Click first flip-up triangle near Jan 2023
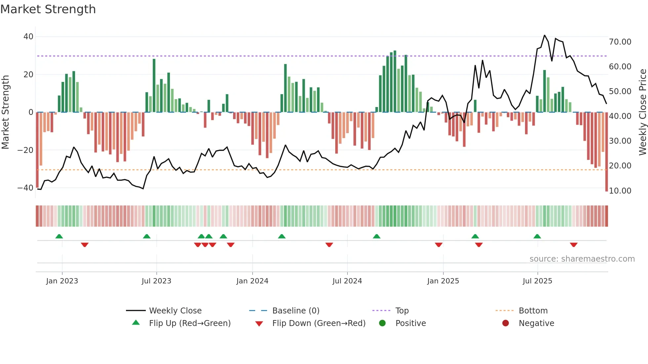This screenshot has height=364, width=648. [x=59, y=236]
